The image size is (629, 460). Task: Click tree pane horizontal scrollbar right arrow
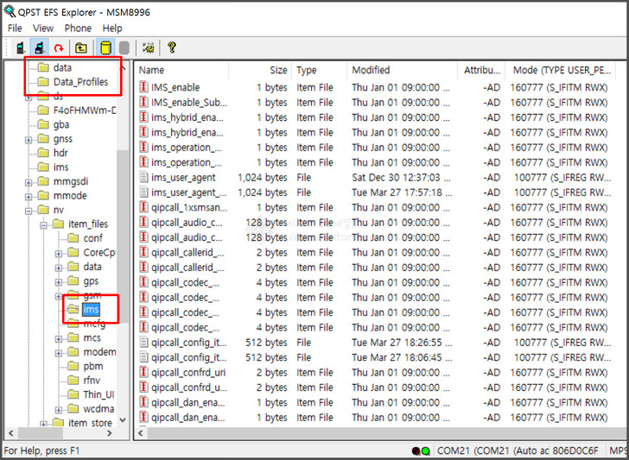tap(109, 433)
